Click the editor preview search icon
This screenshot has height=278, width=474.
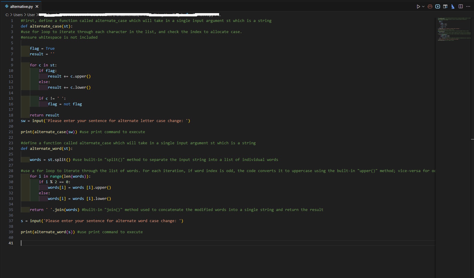tap(445, 6)
